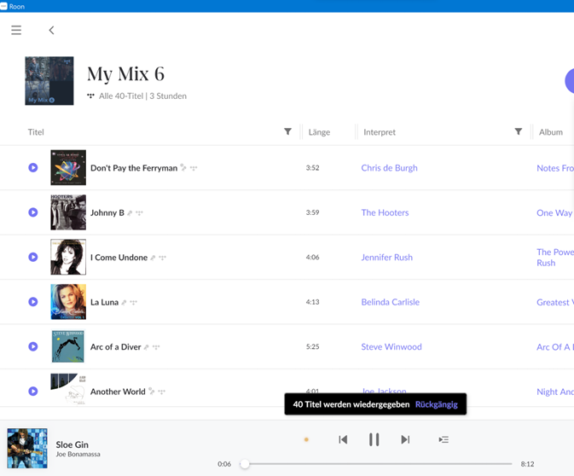Viewport: 574px width, 476px height.
Task: Click the 5:25 track length
Action: click(313, 346)
